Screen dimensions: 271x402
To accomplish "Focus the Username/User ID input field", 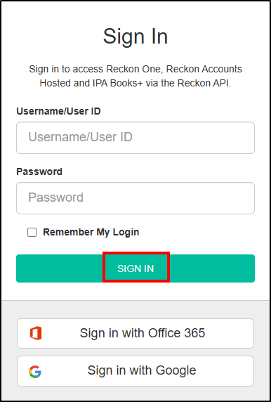I will click(135, 138).
